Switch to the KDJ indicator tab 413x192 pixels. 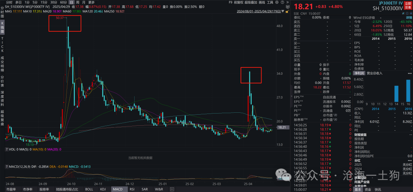[x=102, y=189]
